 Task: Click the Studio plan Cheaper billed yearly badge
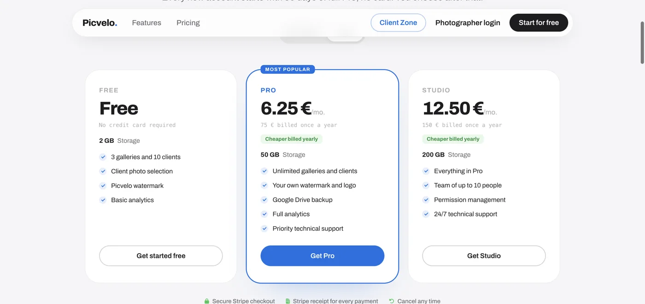click(x=453, y=139)
